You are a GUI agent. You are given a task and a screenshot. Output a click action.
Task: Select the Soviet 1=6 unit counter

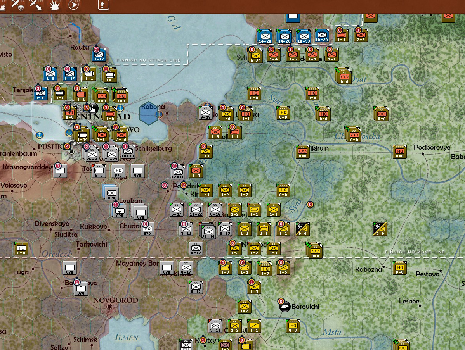coord(226,114)
